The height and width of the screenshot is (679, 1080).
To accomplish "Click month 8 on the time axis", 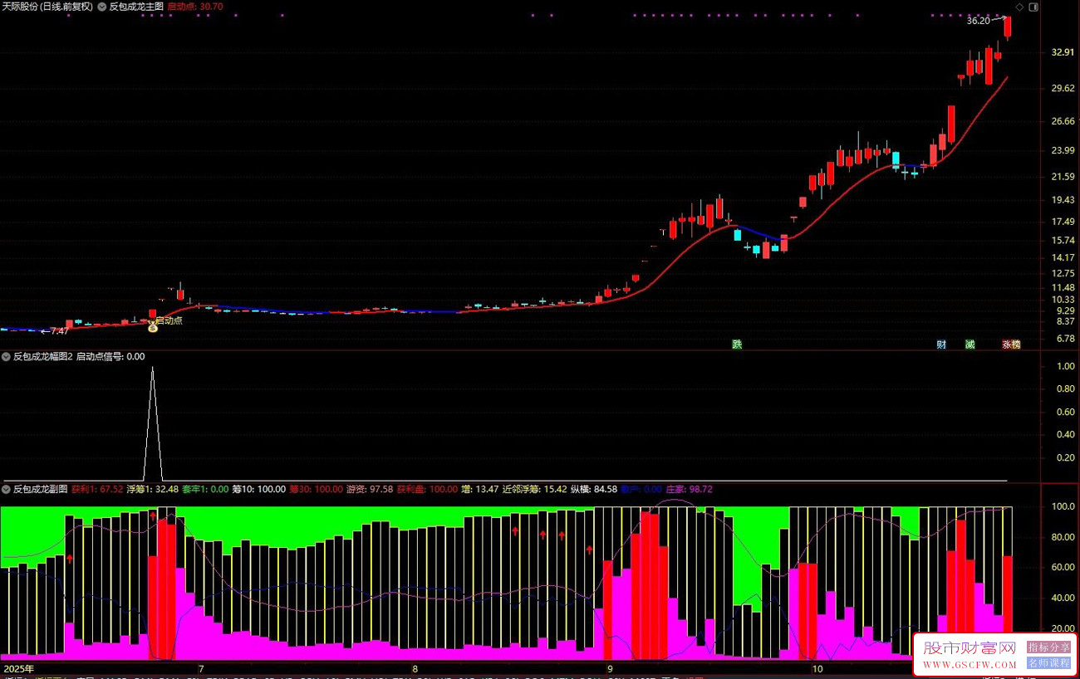I will (415, 668).
